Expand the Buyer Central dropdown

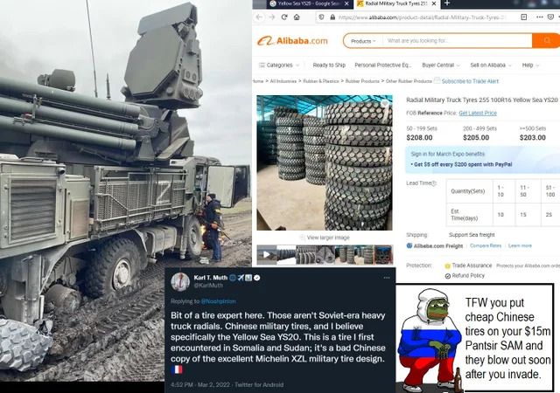coord(441,65)
